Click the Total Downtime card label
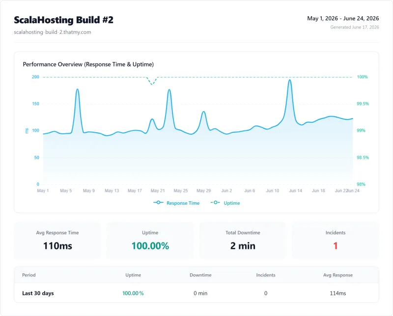The width and height of the screenshot is (393, 316). 243,233
